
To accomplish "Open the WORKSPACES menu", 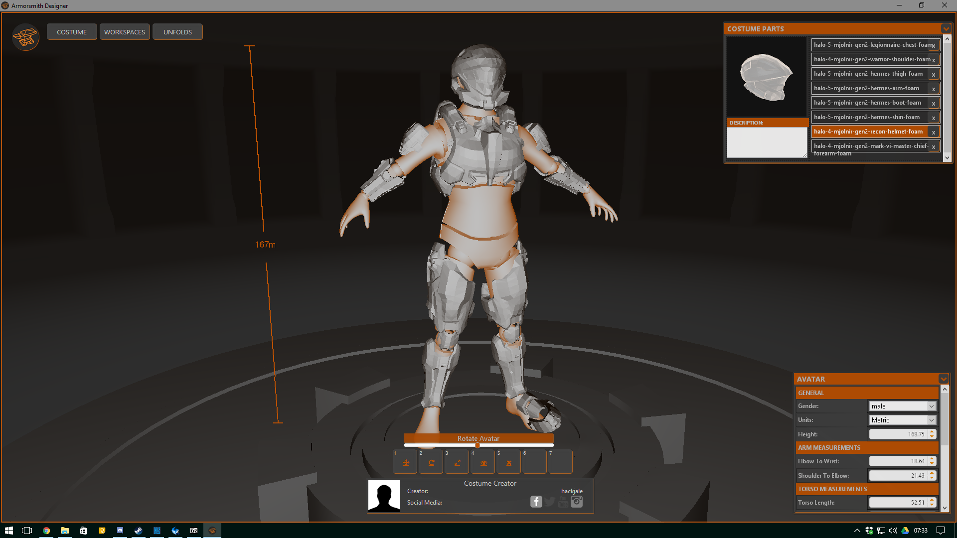I will [125, 32].
